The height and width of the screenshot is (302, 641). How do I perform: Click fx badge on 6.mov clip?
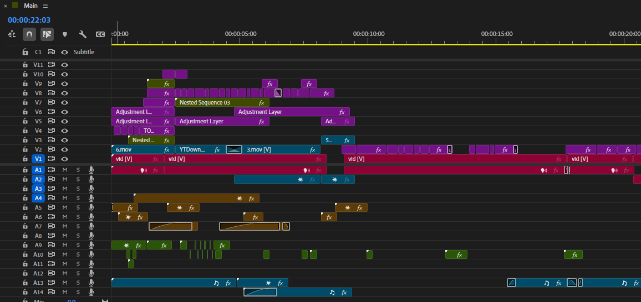tap(167, 150)
